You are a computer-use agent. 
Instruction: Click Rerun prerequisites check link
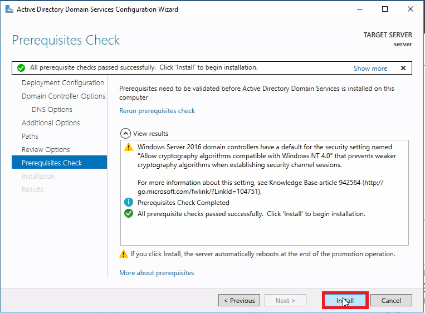point(157,111)
